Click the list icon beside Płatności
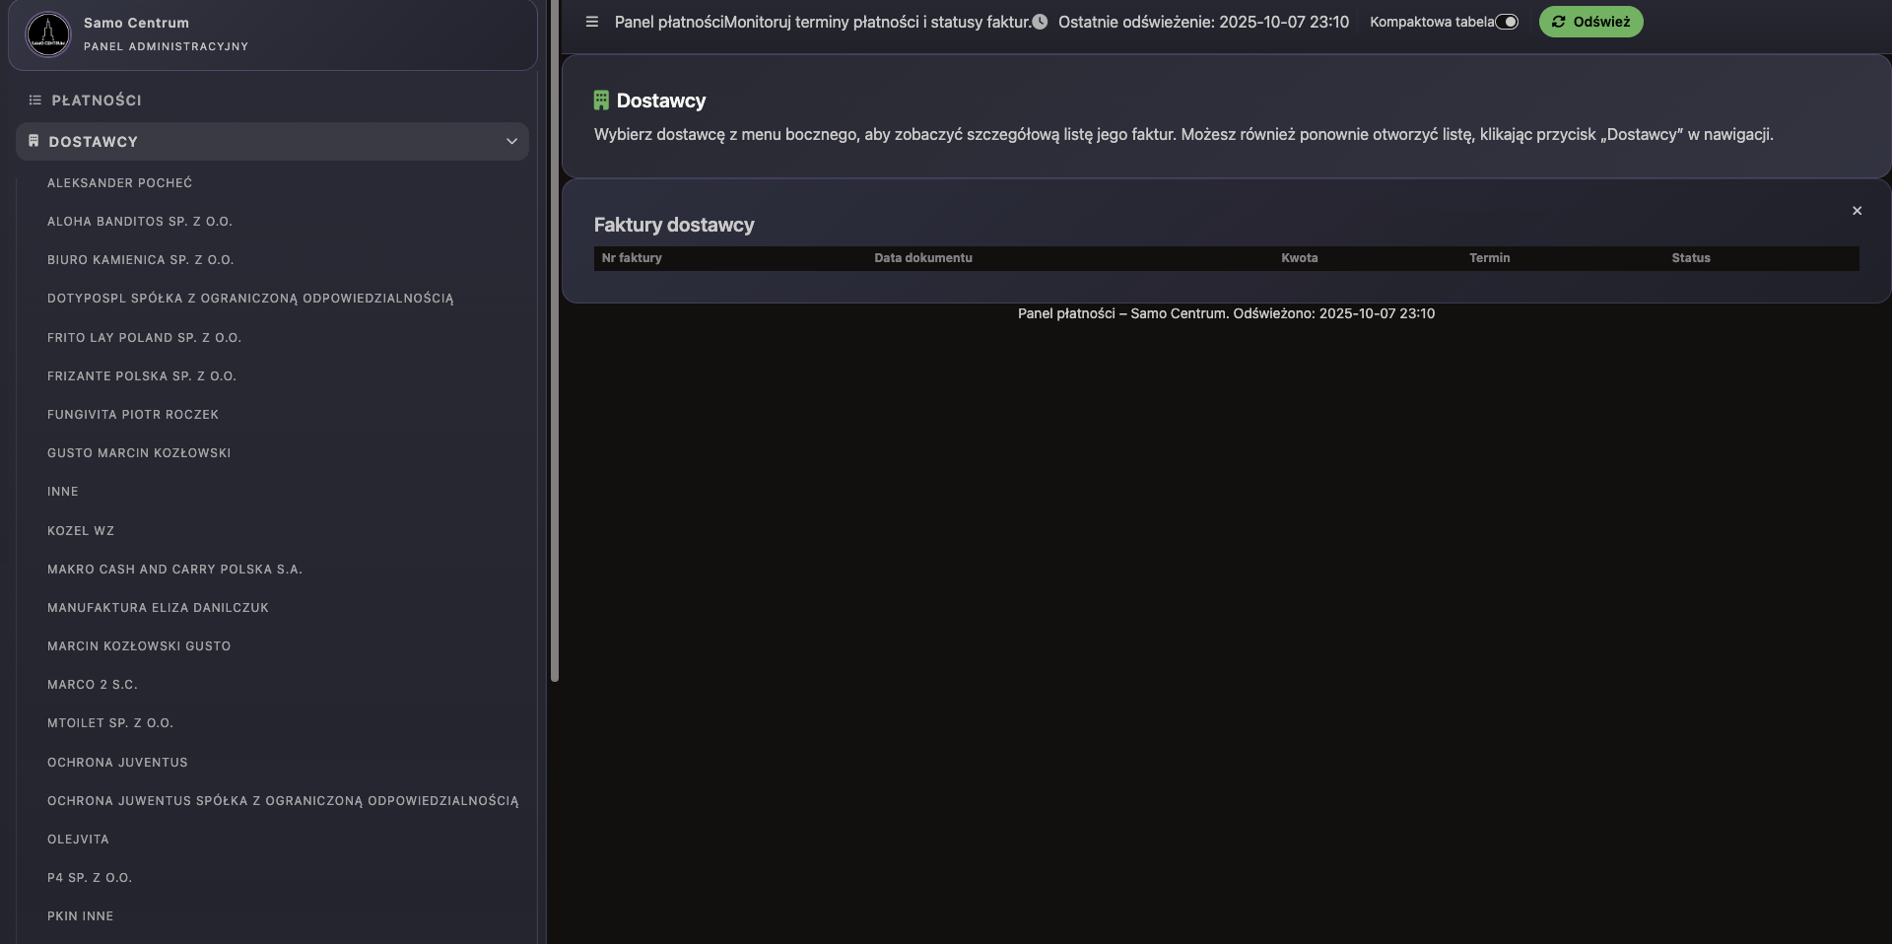 34,101
